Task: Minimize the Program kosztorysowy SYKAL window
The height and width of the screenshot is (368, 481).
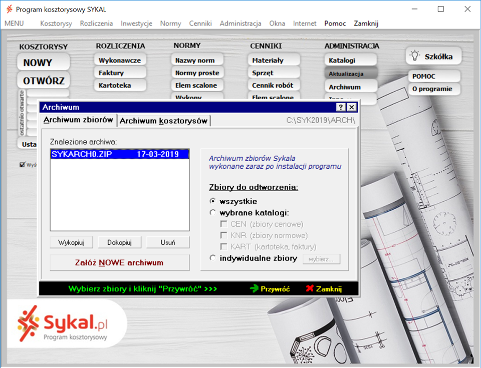Action: click(x=414, y=9)
